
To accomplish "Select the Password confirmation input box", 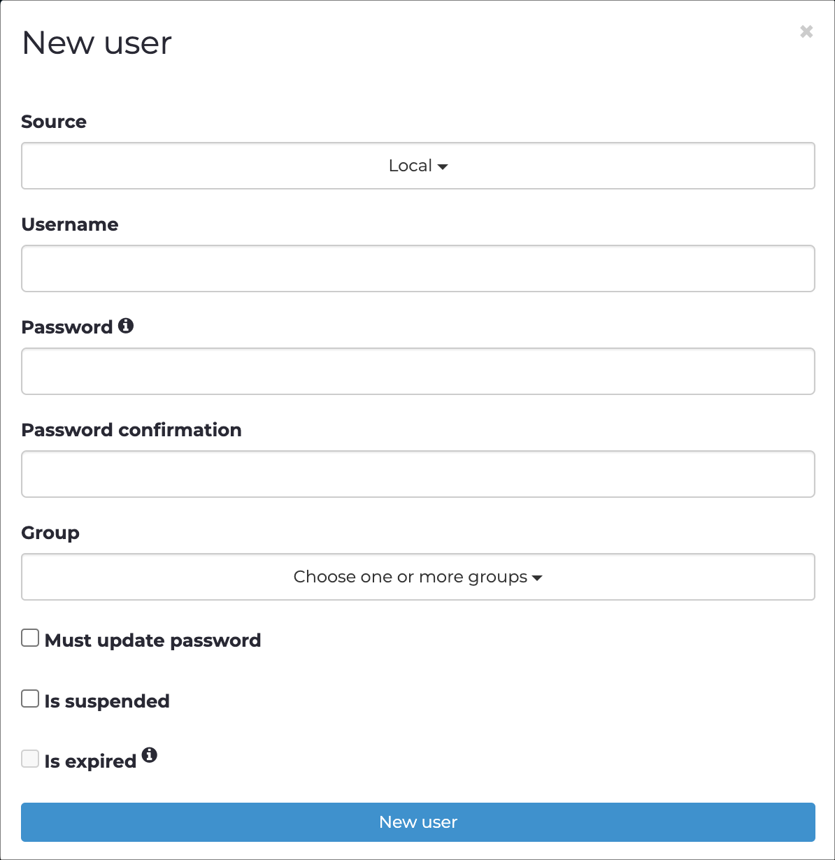I will click(x=418, y=474).
